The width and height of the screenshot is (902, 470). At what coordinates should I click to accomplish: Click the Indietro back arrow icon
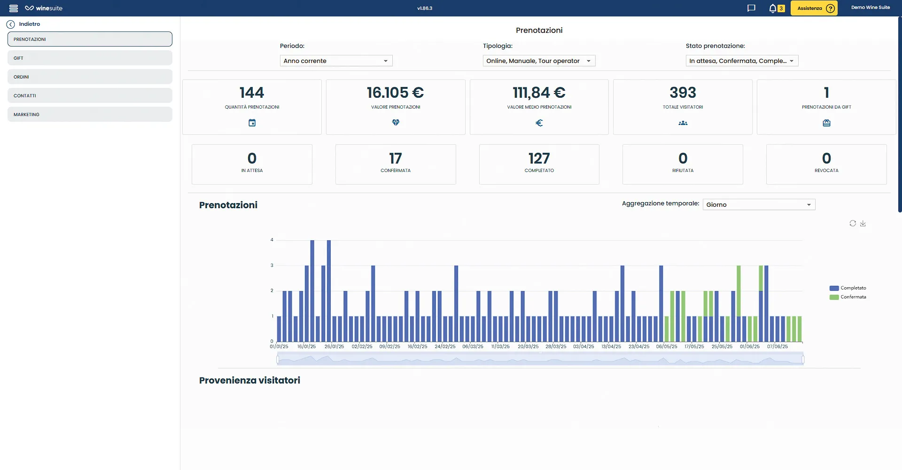tap(11, 24)
